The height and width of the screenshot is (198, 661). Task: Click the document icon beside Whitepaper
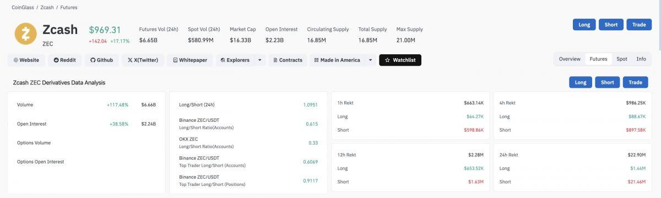pos(175,60)
